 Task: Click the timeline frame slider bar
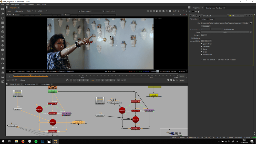tap(96, 76)
